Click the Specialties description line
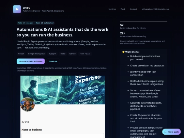The width and height of the screenshot is (184, 138). tap(61, 70)
